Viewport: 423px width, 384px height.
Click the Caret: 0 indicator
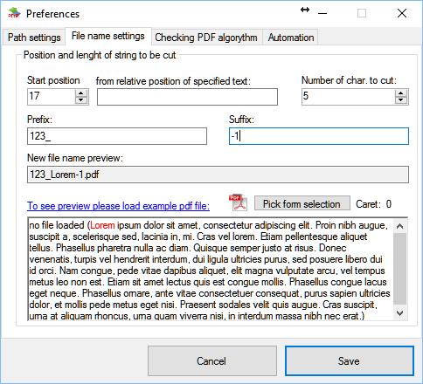(x=373, y=204)
